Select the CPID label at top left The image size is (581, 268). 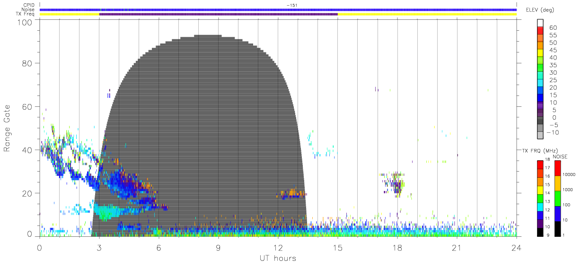pyautogui.click(x=30, y=5)
